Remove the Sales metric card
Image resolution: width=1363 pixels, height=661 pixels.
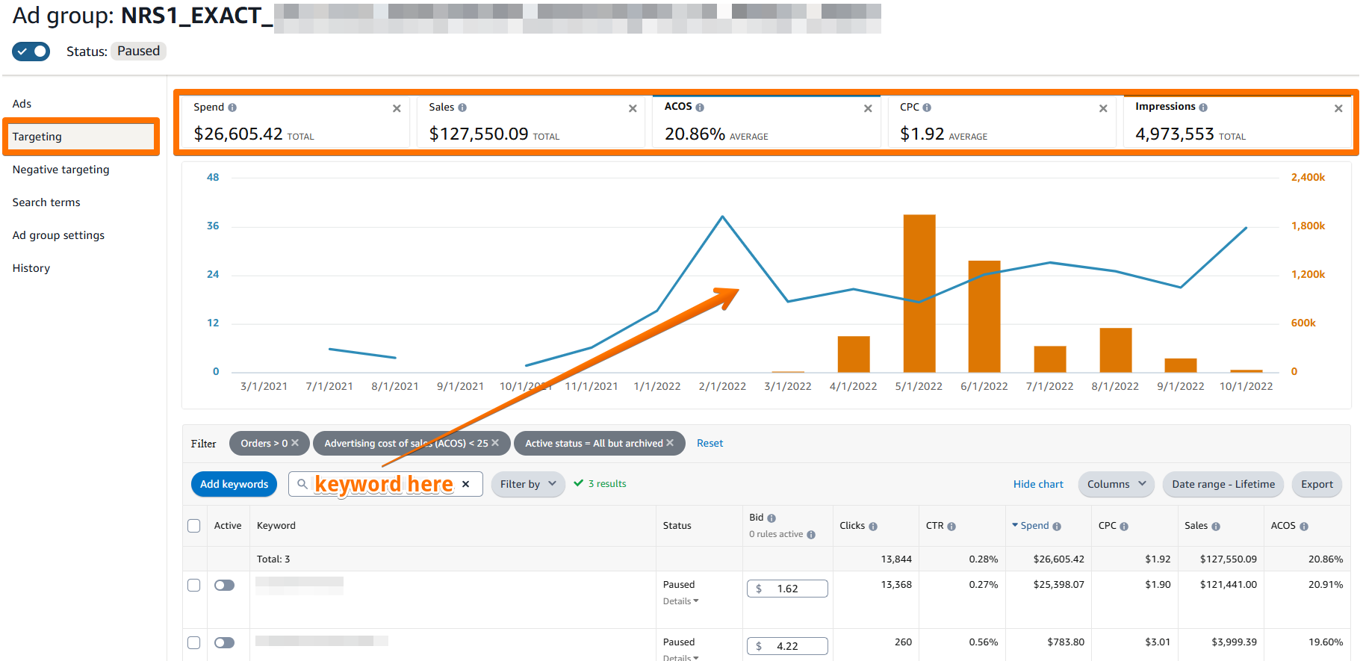tap(633, 108)
